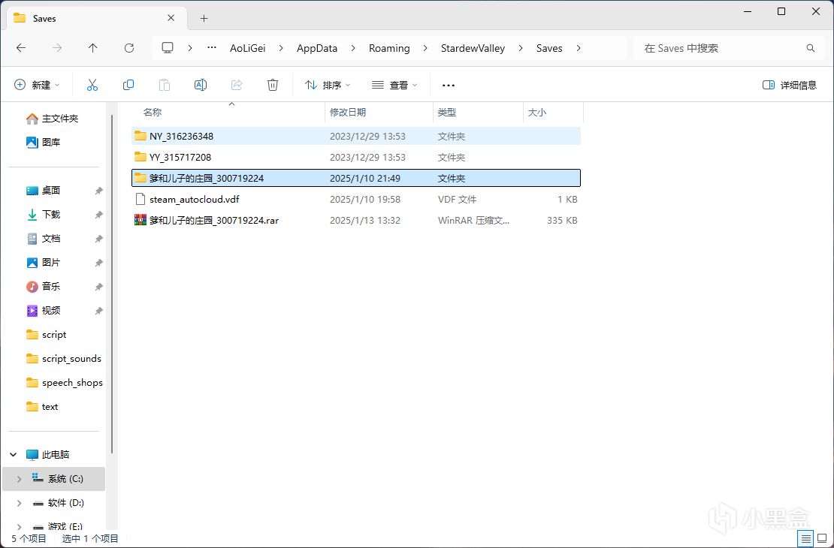Click the Rename icon in toolbar
834x548 pixels.
[201, 85]
